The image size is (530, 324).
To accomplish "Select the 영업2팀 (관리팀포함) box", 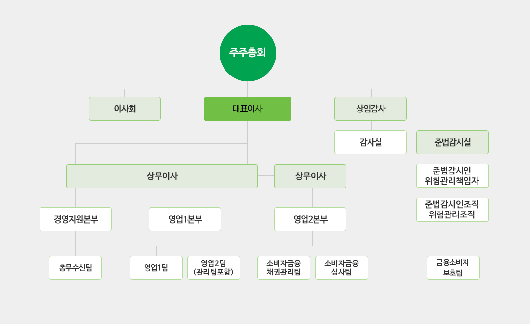I will [214, 268].
